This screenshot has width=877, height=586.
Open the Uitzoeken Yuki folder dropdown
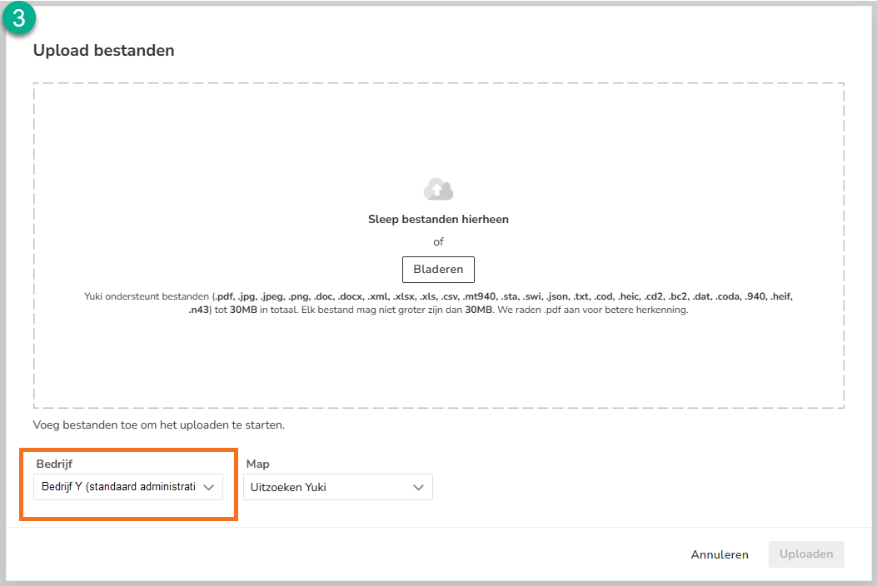pos(338,487)
